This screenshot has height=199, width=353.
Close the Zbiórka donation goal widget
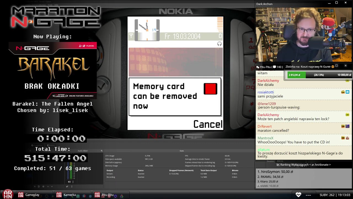pyautogui.click(x=345, y=66)
